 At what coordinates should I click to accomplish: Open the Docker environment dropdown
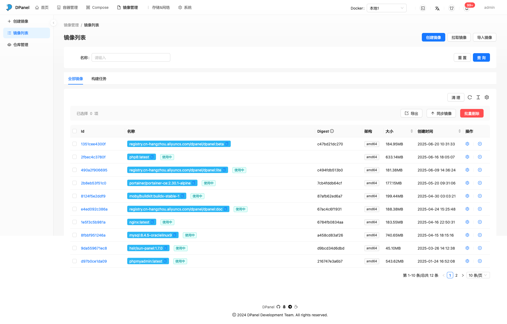point(386,8)
